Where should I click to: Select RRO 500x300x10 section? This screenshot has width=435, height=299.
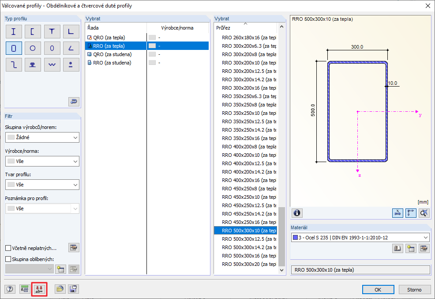246,231
